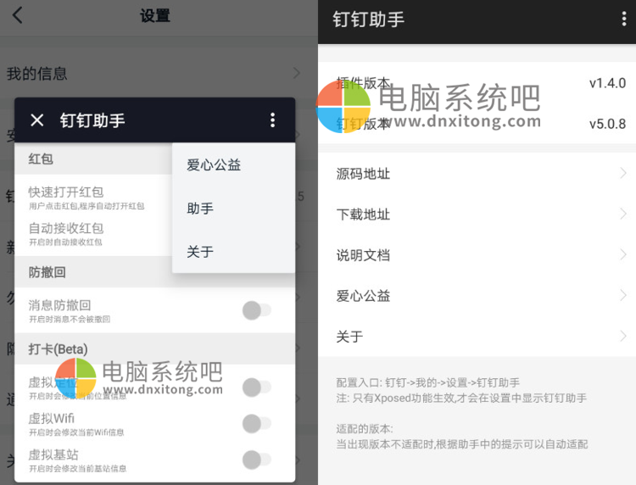Tap 说明文档 chevron arrow

click(623, 255)
